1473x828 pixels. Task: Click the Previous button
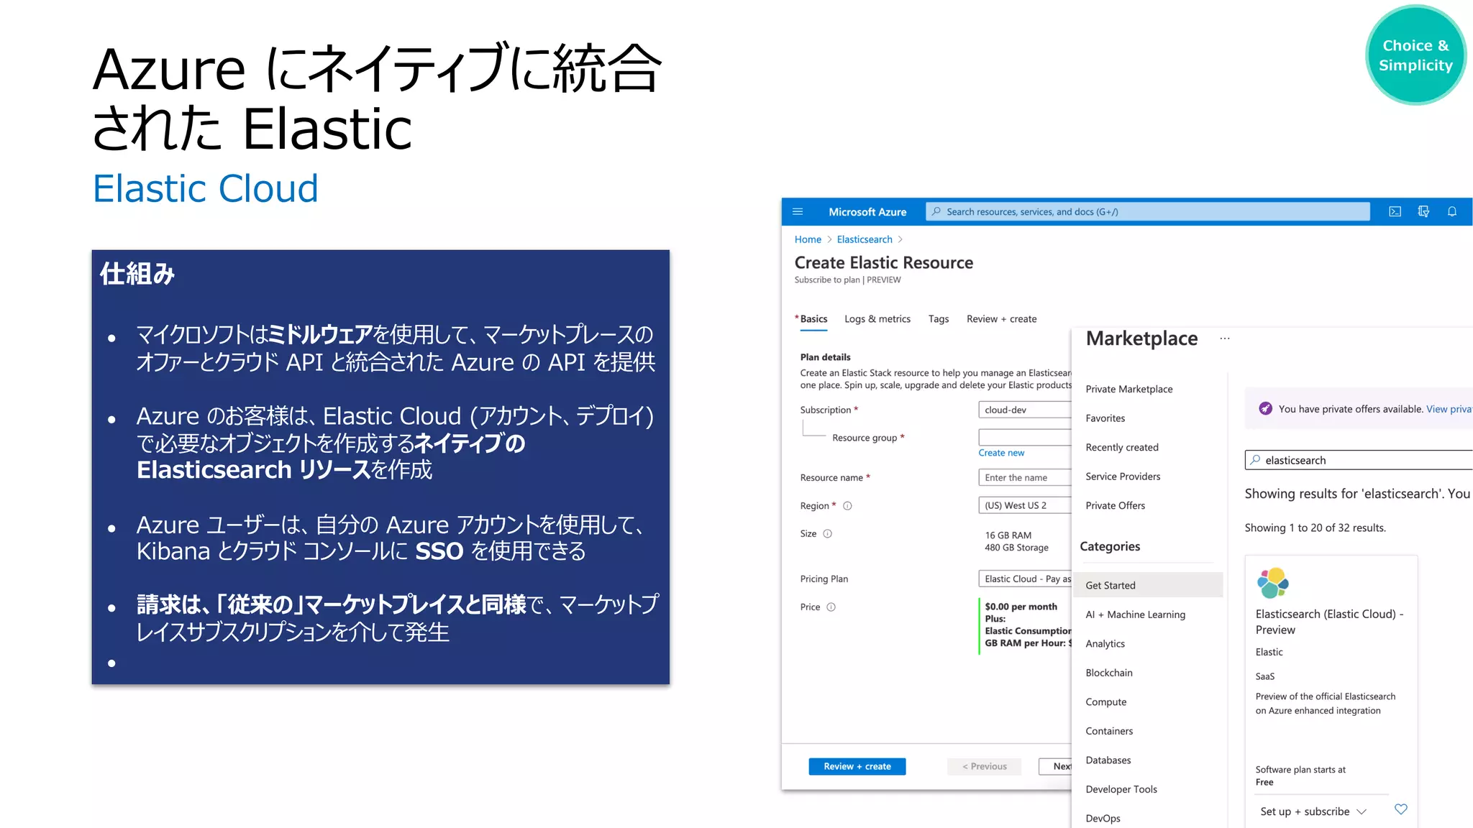coord(984,766)
